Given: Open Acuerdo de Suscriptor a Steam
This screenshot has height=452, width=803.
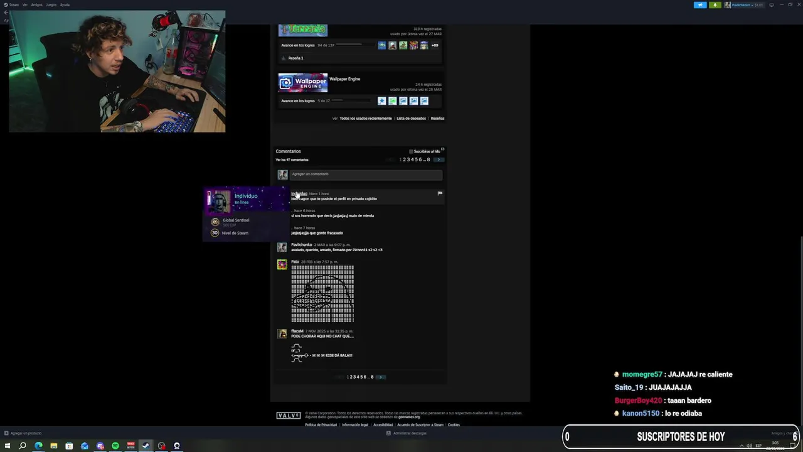Looking at the screenshot, I should (420, 425).
